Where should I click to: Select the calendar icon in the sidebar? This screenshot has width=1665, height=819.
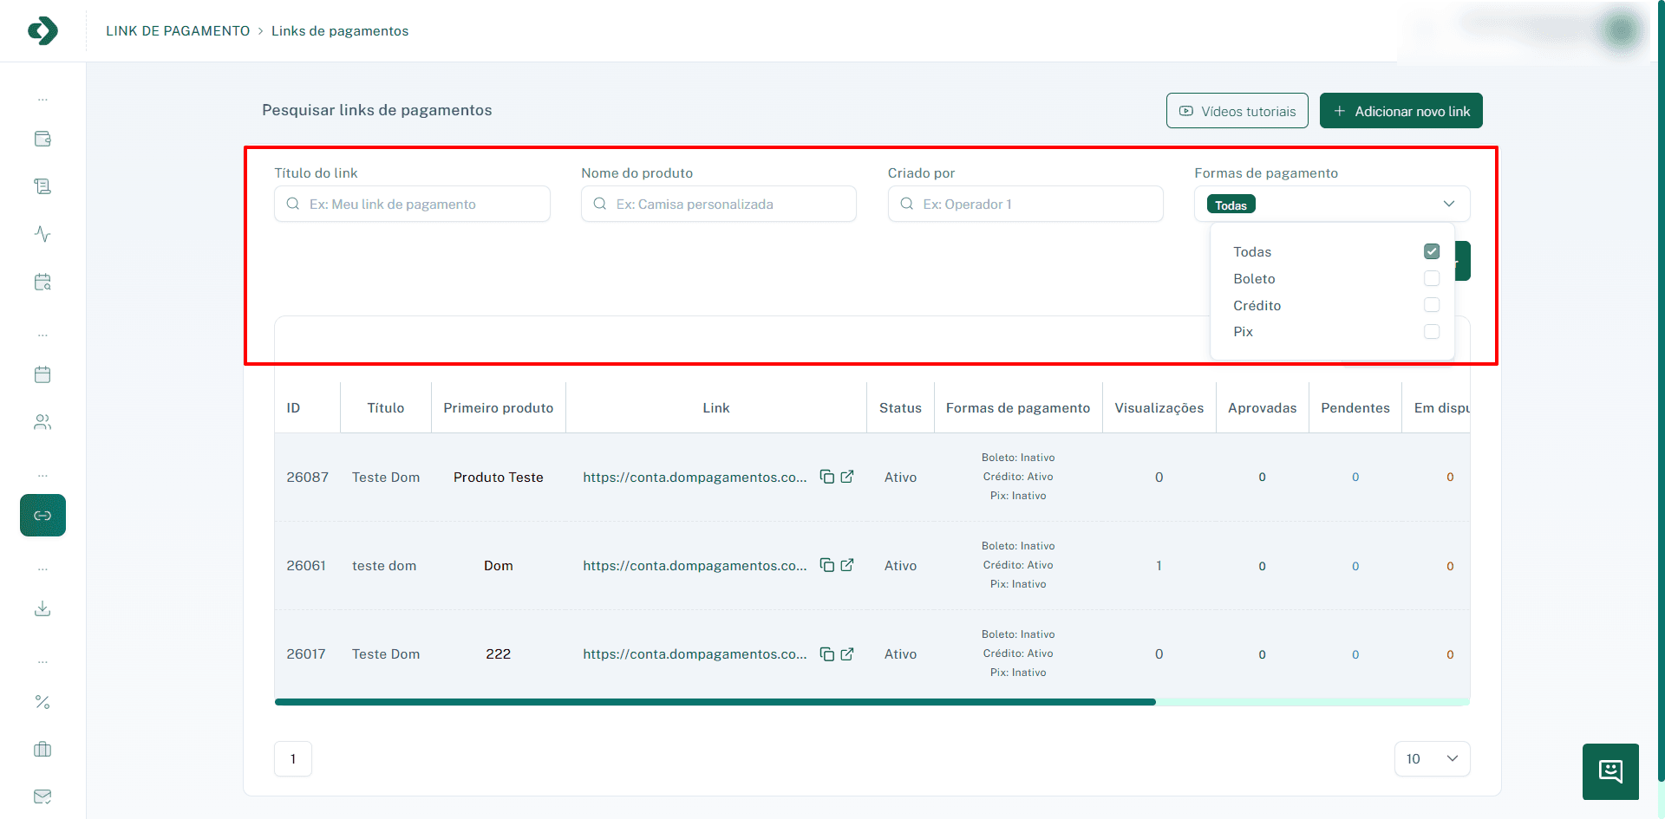click(42, 374)
